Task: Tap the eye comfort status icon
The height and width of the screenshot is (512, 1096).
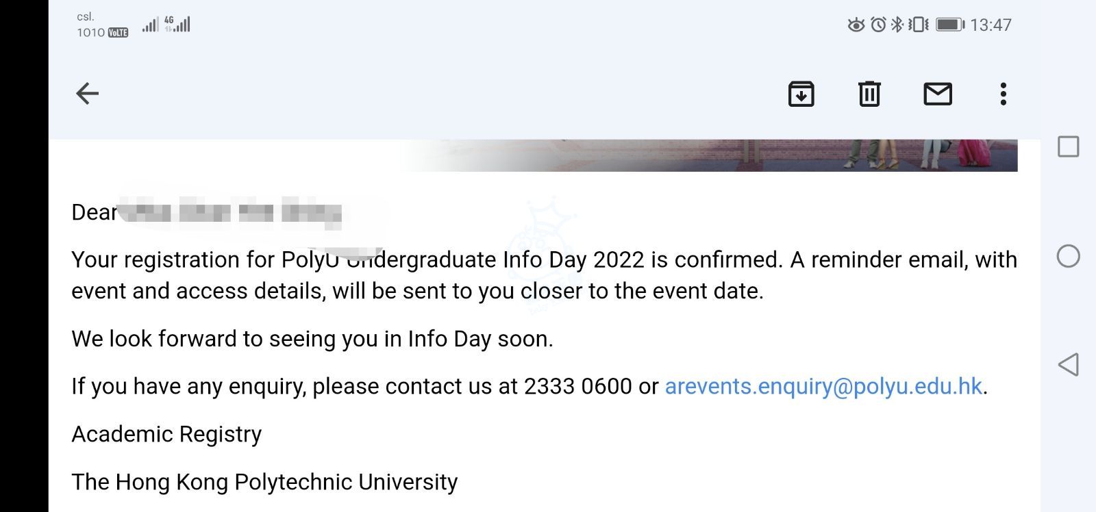Action: click(x=856, y=25)
